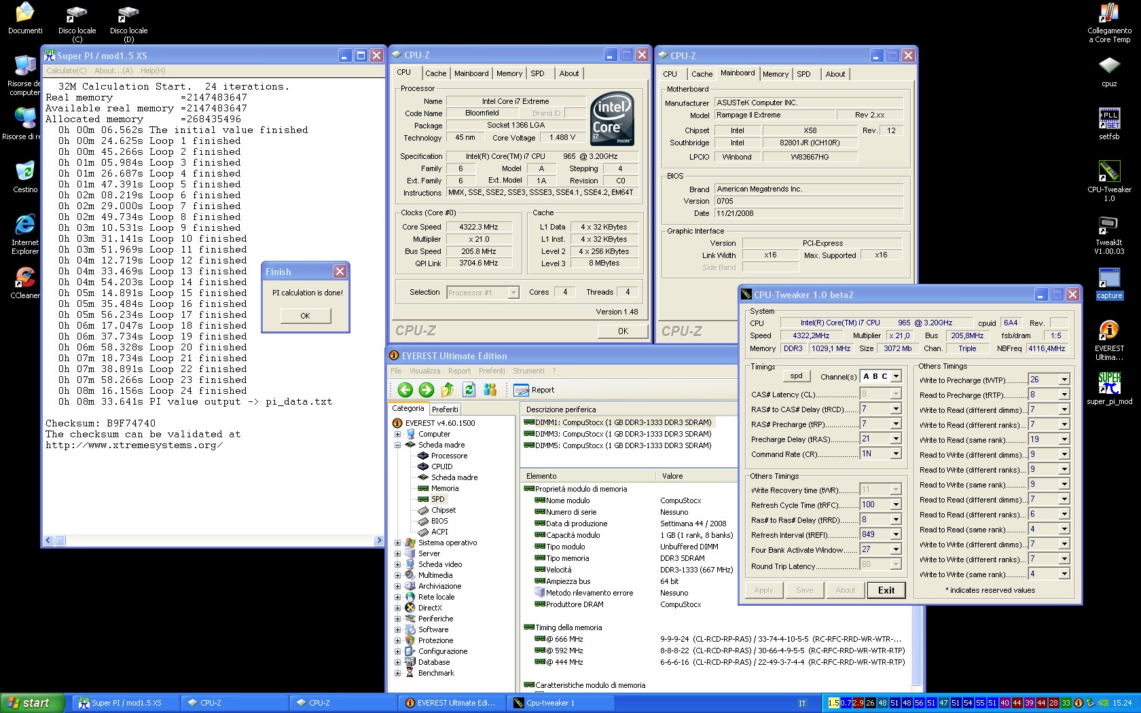Open the Report toolbar button in EVEREST
1141x713 pixels.
coord(534,390)
